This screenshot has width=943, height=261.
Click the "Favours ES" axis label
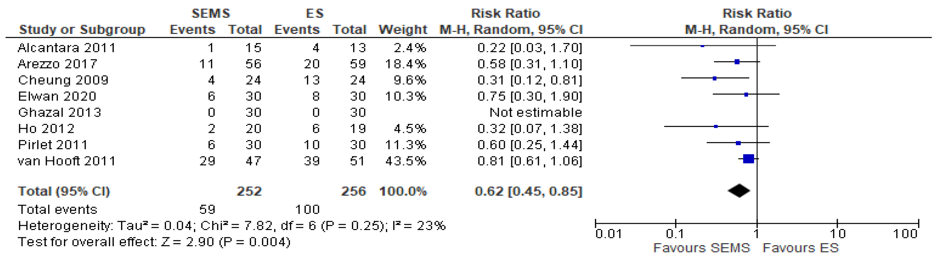point(801,248)
